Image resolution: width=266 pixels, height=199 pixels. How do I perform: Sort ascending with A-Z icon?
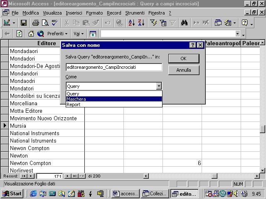(131, 23)
